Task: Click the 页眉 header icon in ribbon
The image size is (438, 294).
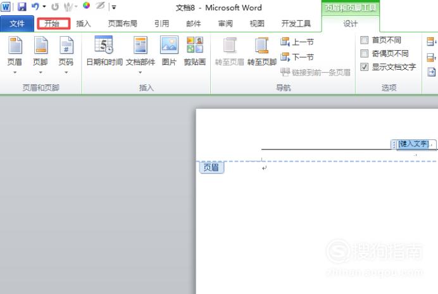Action: pos(15,46)
